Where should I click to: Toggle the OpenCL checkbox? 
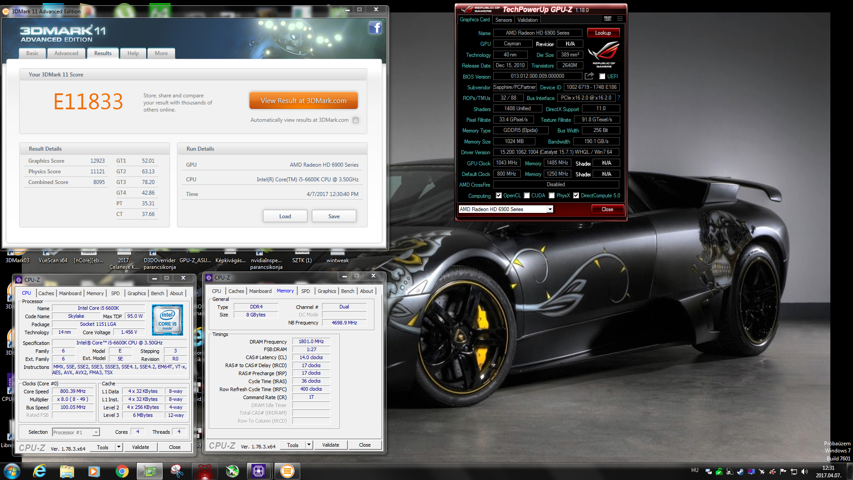click(x=498, y=196)
